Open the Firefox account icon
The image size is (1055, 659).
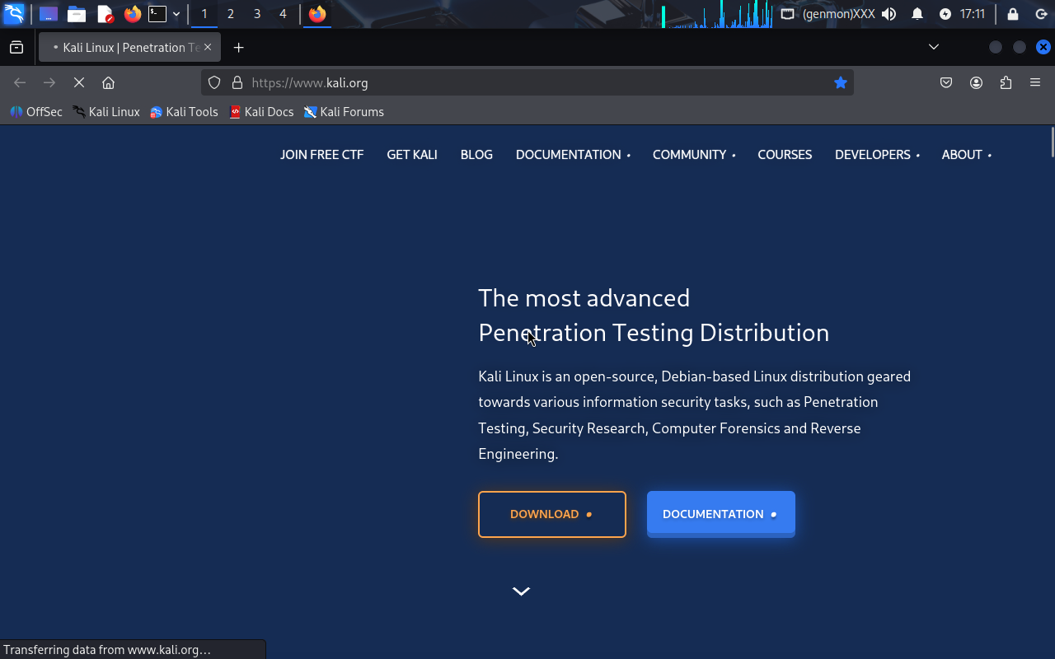point(976,82)
